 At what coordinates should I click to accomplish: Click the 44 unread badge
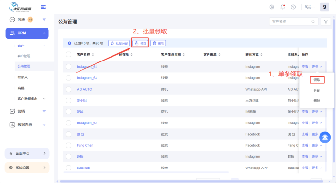(30, 20)
